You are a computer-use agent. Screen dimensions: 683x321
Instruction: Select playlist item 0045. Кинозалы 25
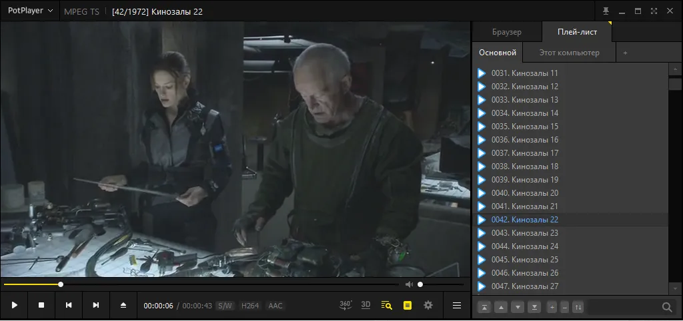tap(570, 260)
